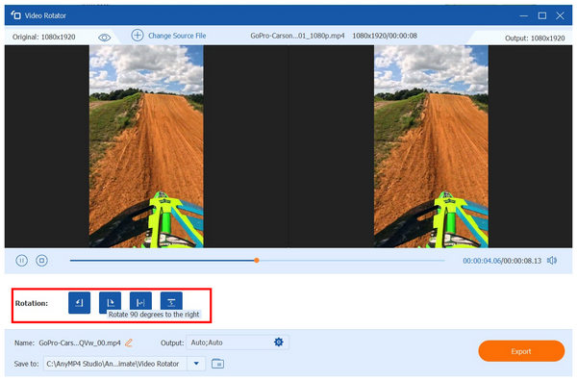Click the original video preview

pos(146,146)
